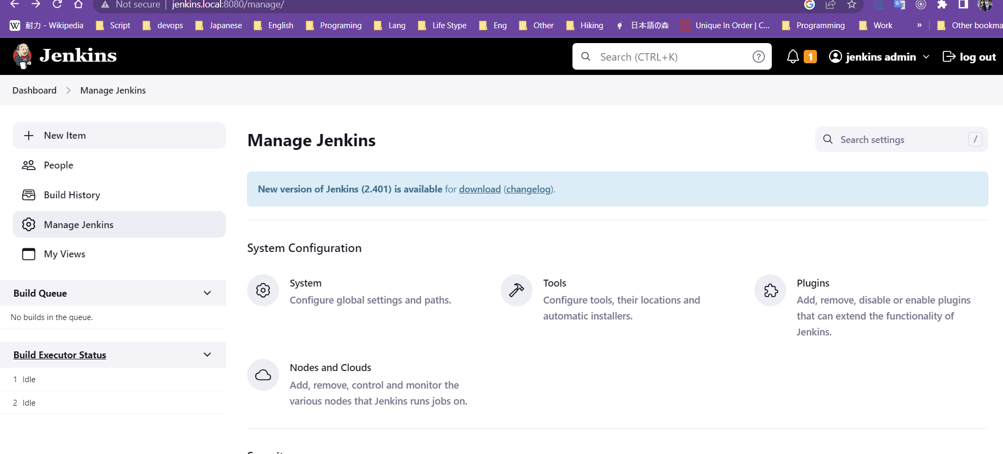Collapse the Build Executor Status chevron

[x=207, y=355]
